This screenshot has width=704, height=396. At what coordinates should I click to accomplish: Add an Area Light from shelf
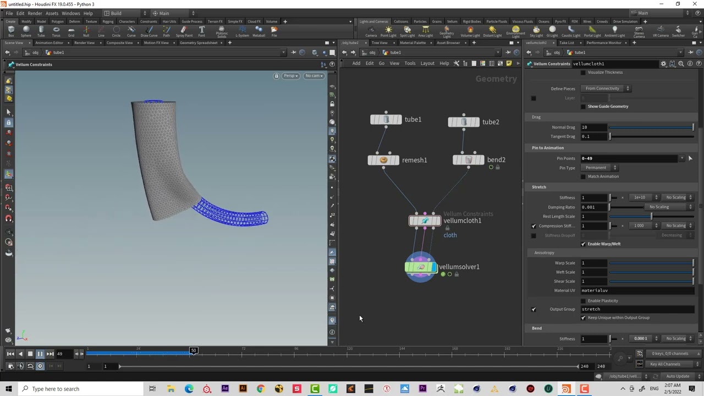[425, 31]
